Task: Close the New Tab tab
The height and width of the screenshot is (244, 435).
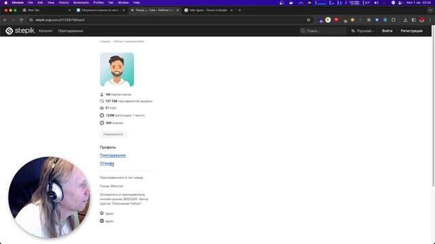Action: pos(69,10)
